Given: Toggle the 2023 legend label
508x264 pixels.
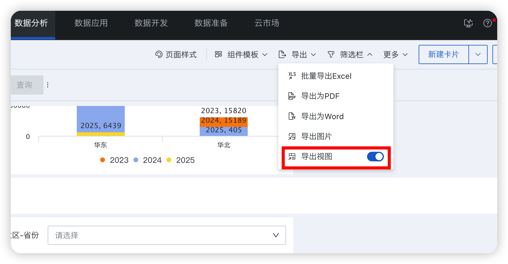Looking at the screenshot, I should (119, 160).
